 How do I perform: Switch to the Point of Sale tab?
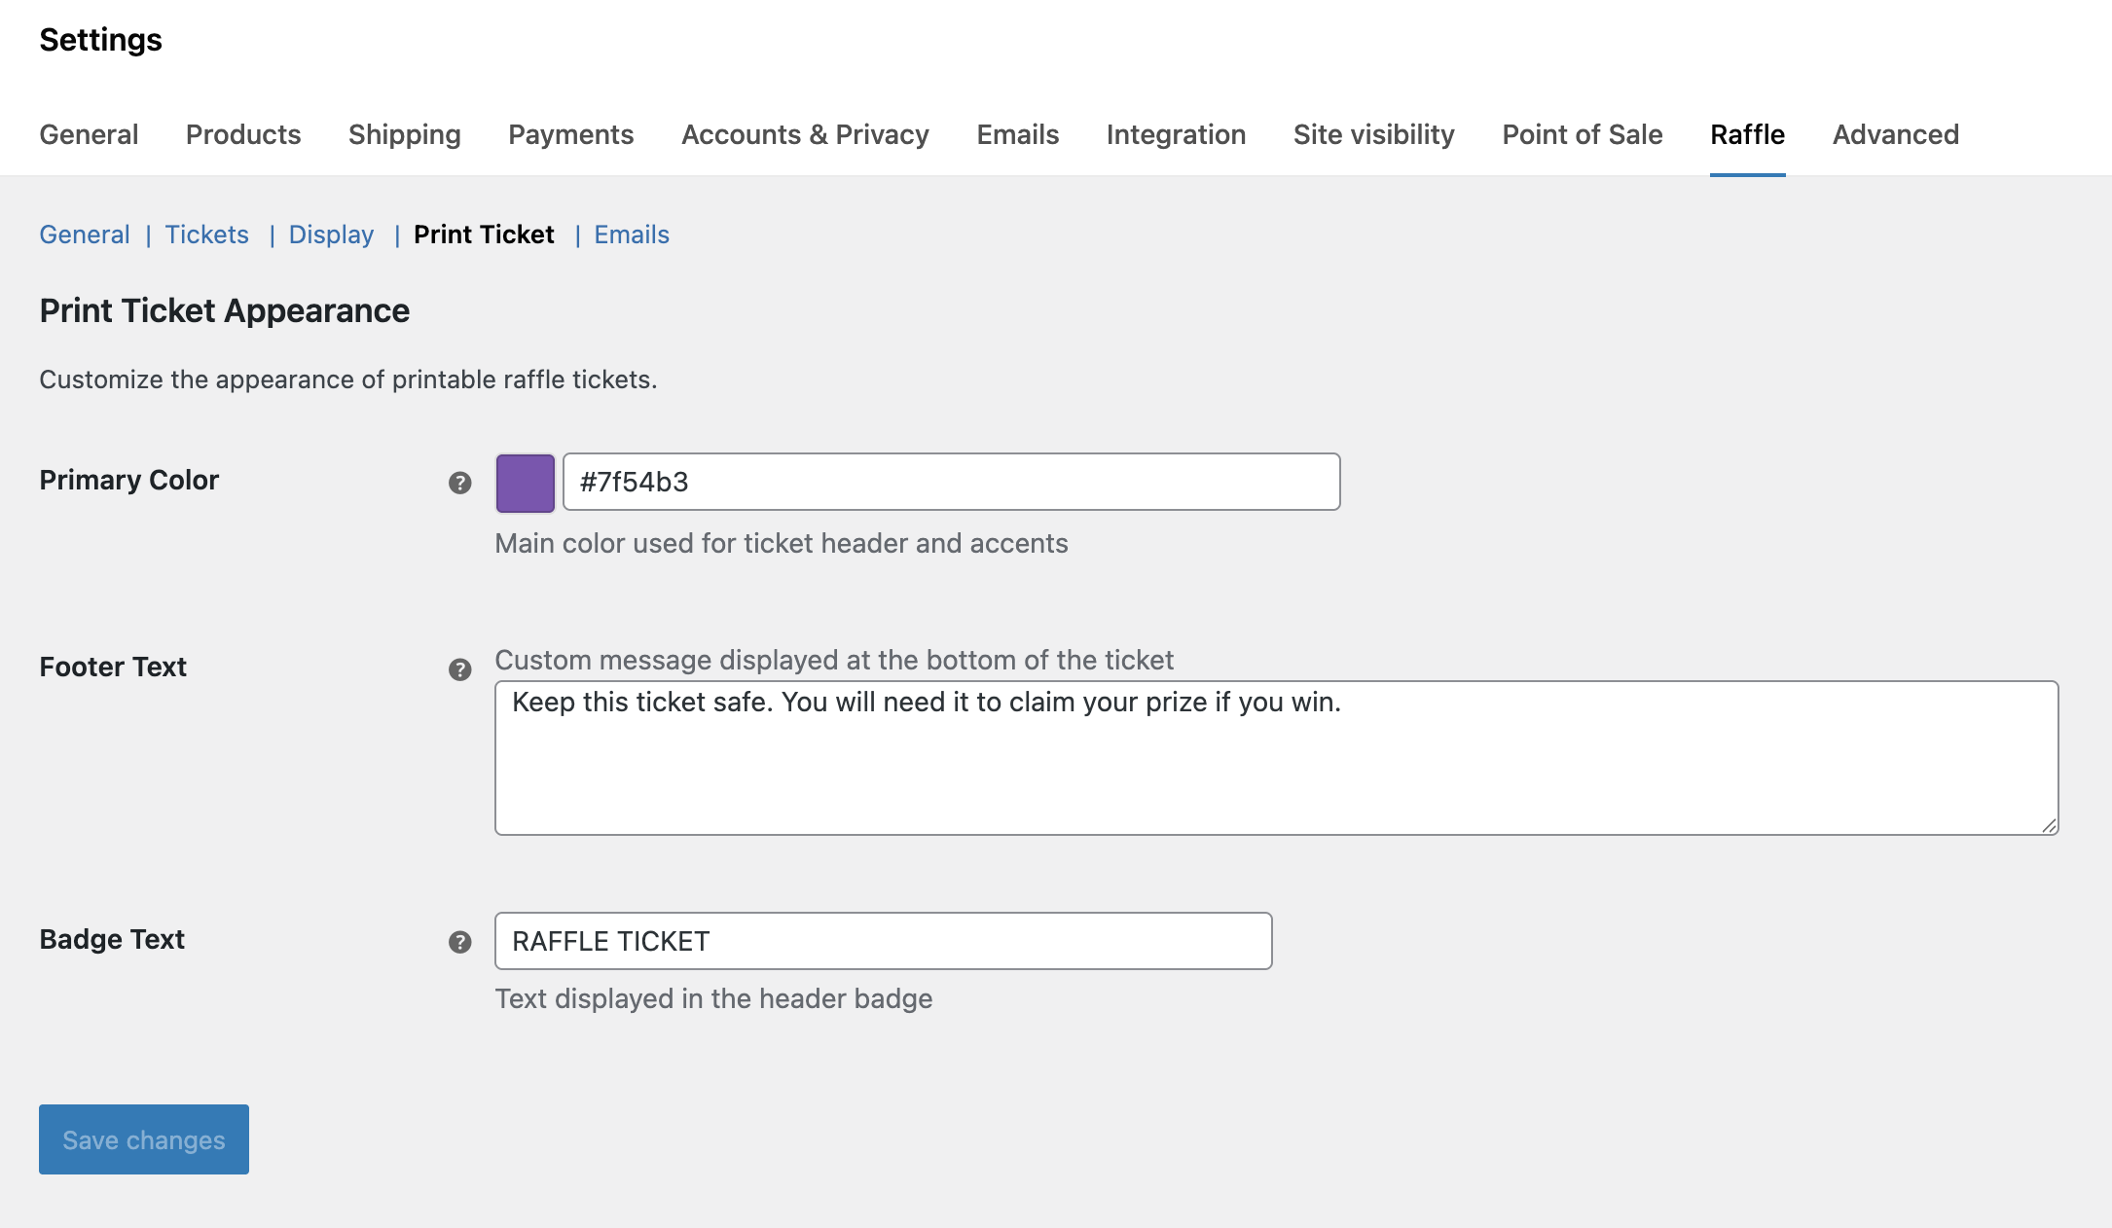pos(1582,135)
